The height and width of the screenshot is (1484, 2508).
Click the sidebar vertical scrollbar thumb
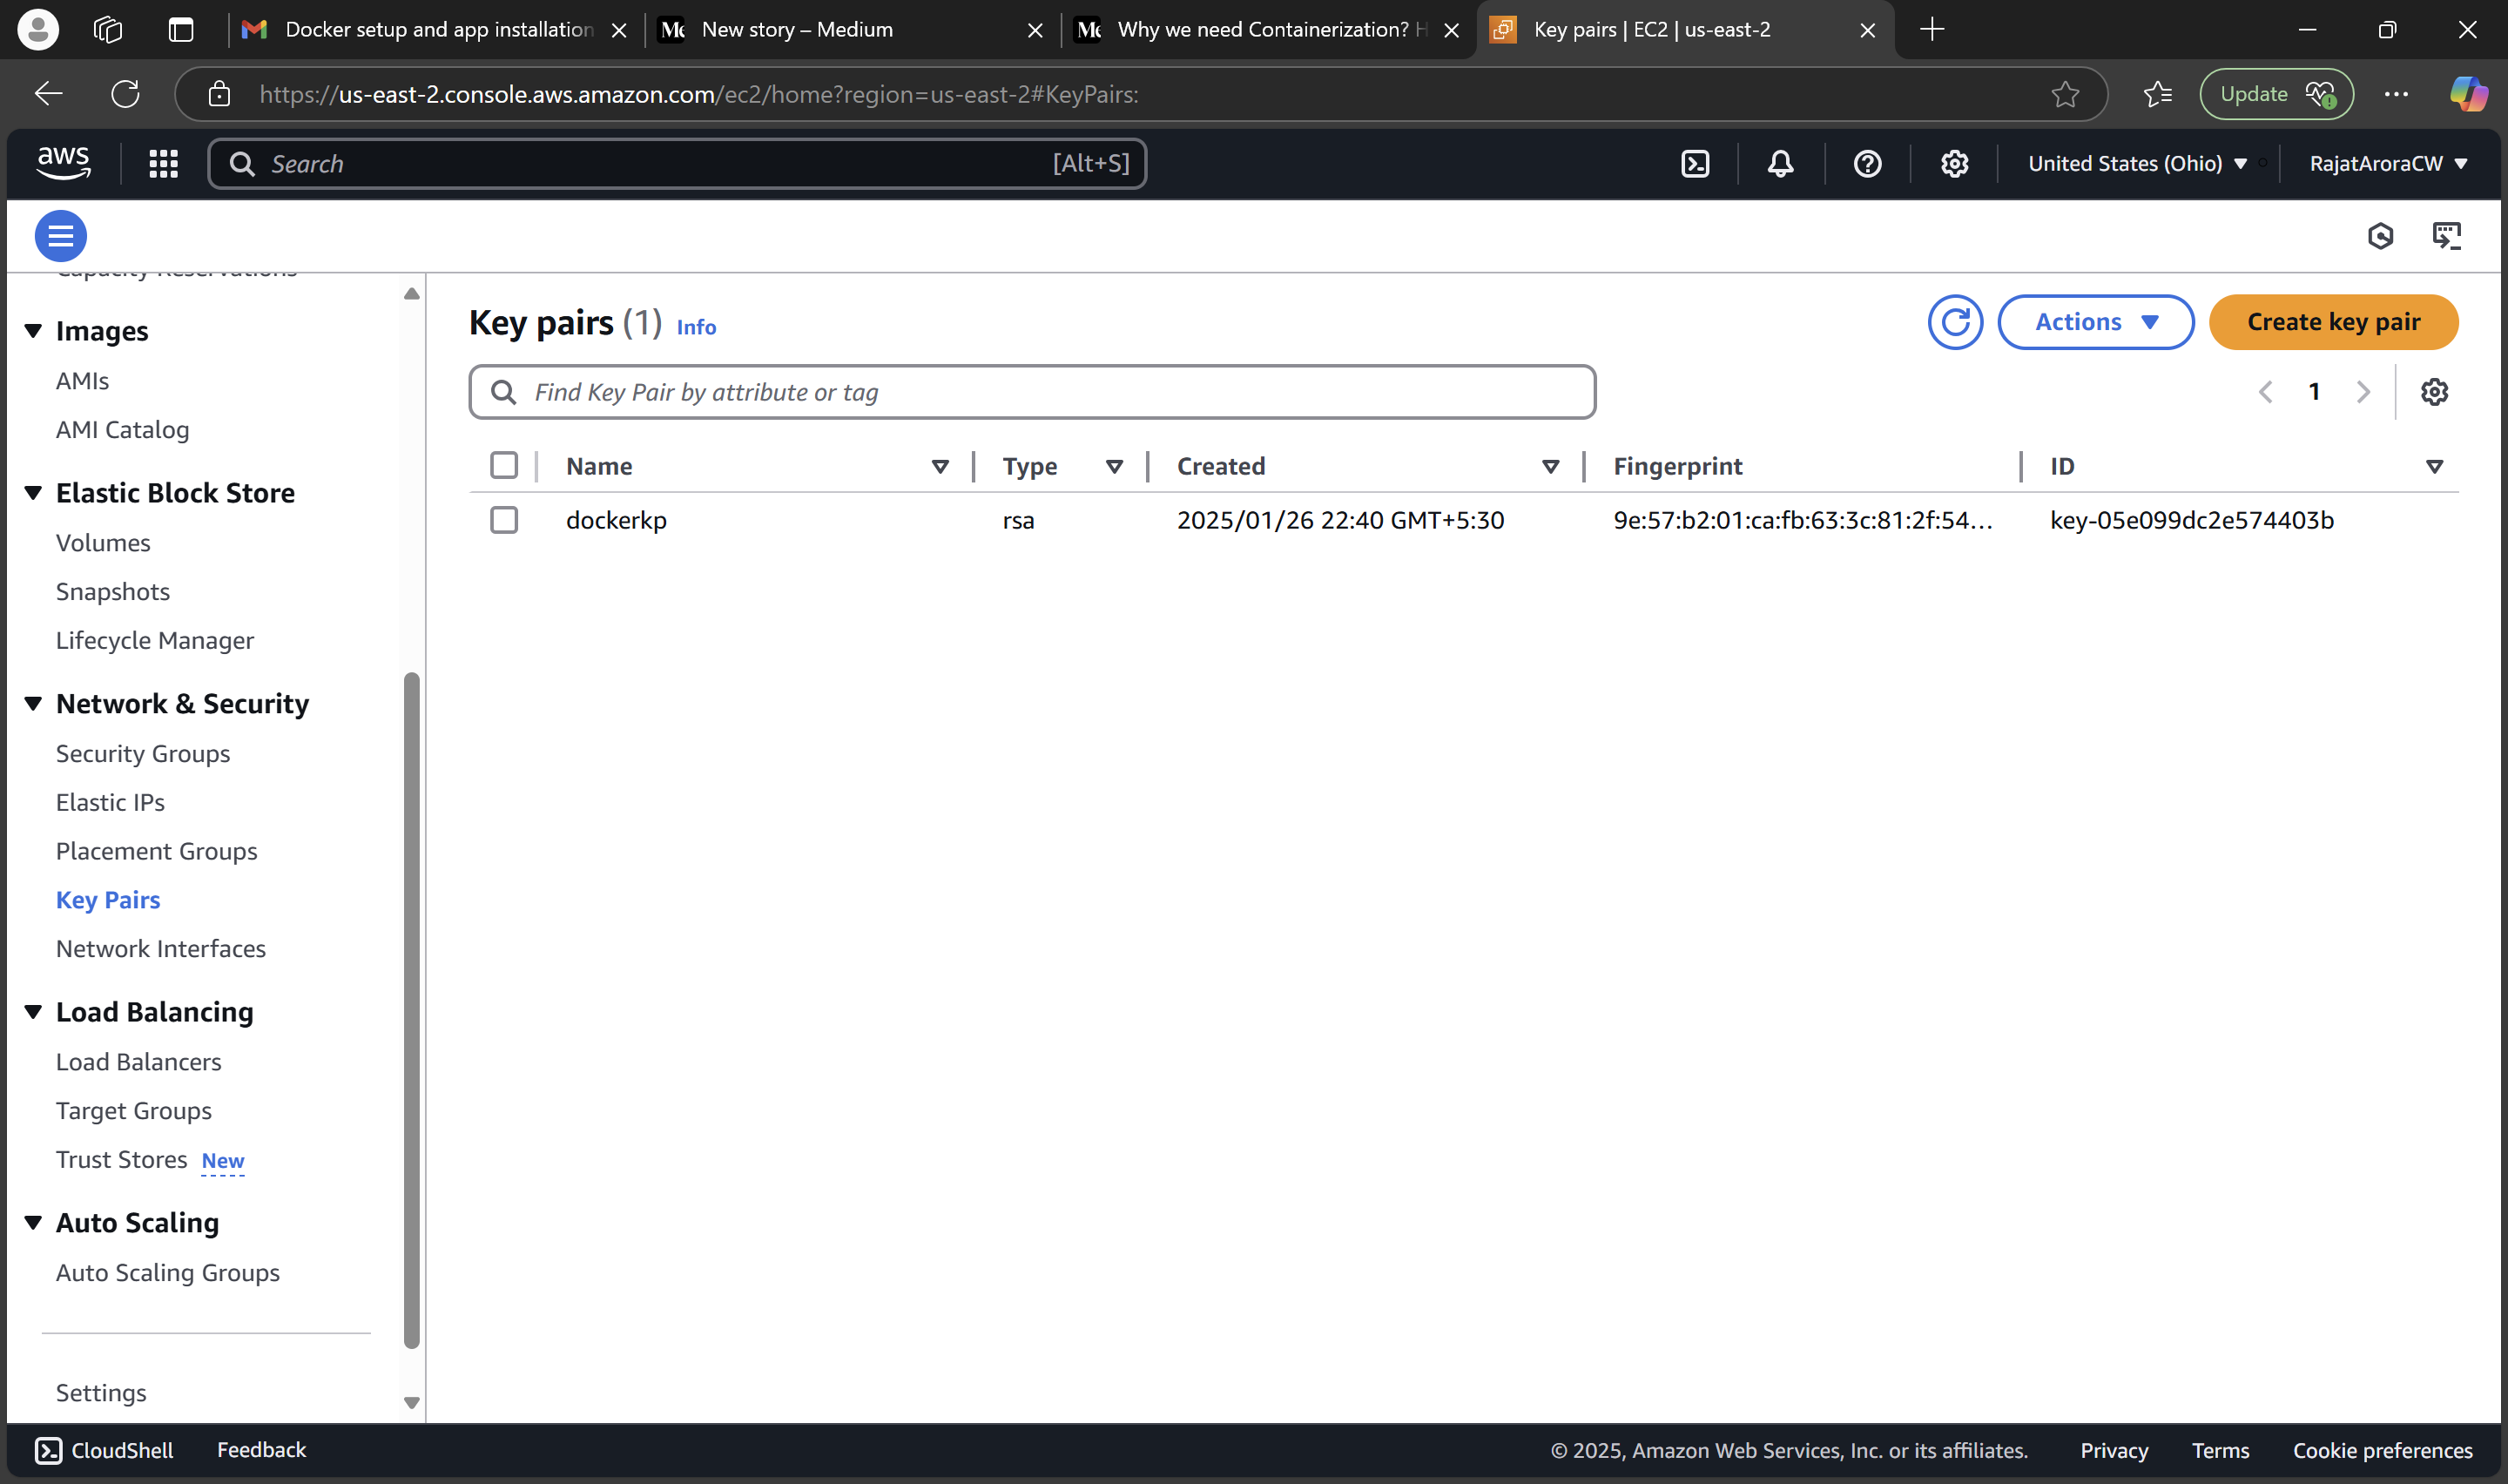coord(411,1010)
